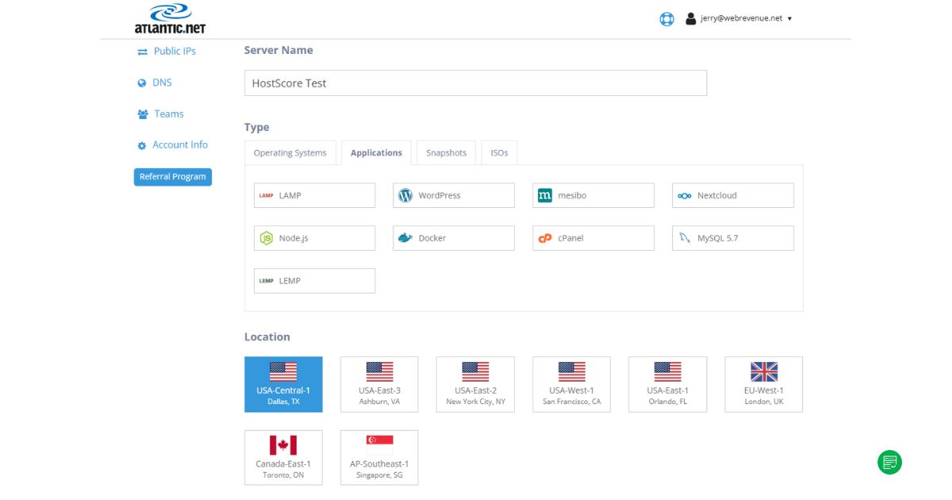Open the Teams page
This screenshot has height=500, width=952.
(x=169, y=113)
